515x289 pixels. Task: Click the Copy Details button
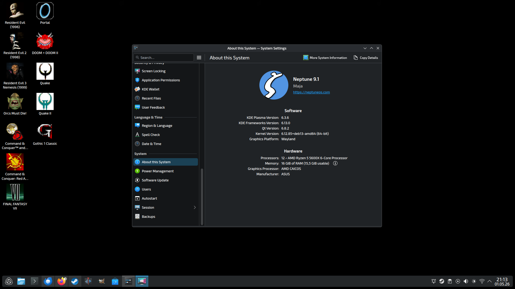(x=366, y=58)
